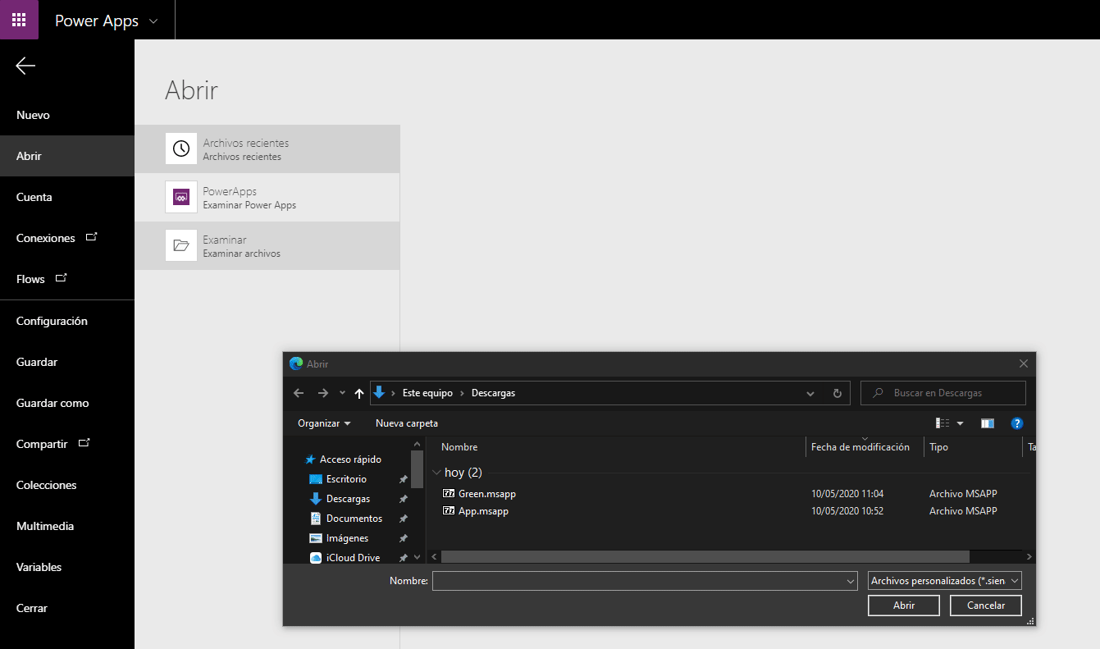Open the app launcher waffle icon
Screen dimensions: 1100x649
click(x=19, y=20)
